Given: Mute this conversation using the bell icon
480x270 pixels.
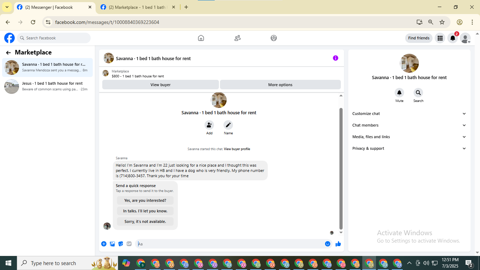Looking at the screenshot, I should tap(399, 93).
